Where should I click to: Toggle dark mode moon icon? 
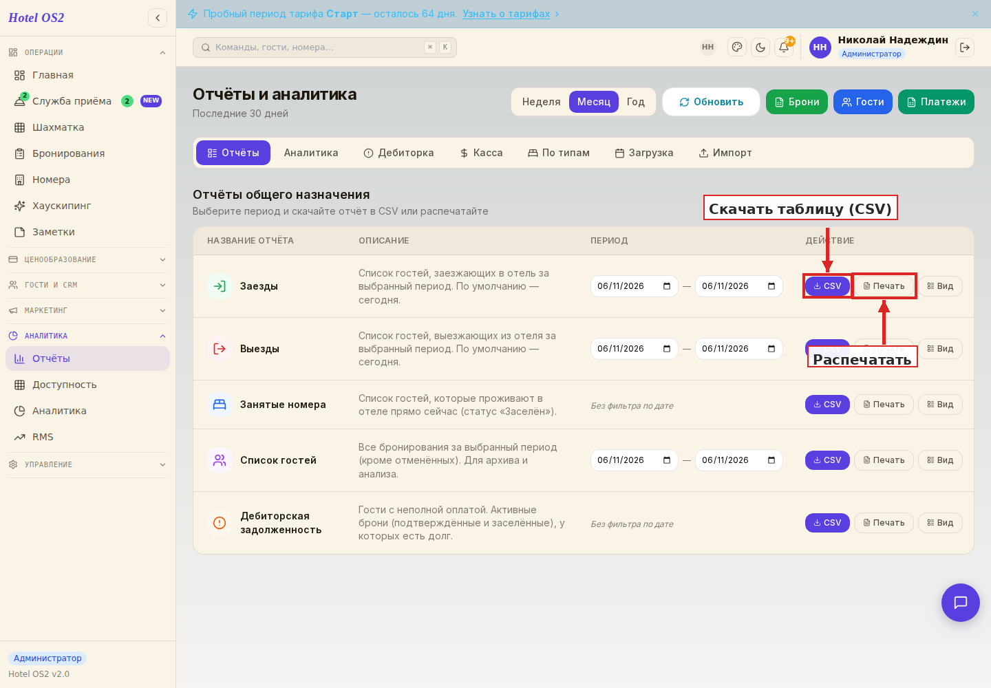click(x=760, y=47)
